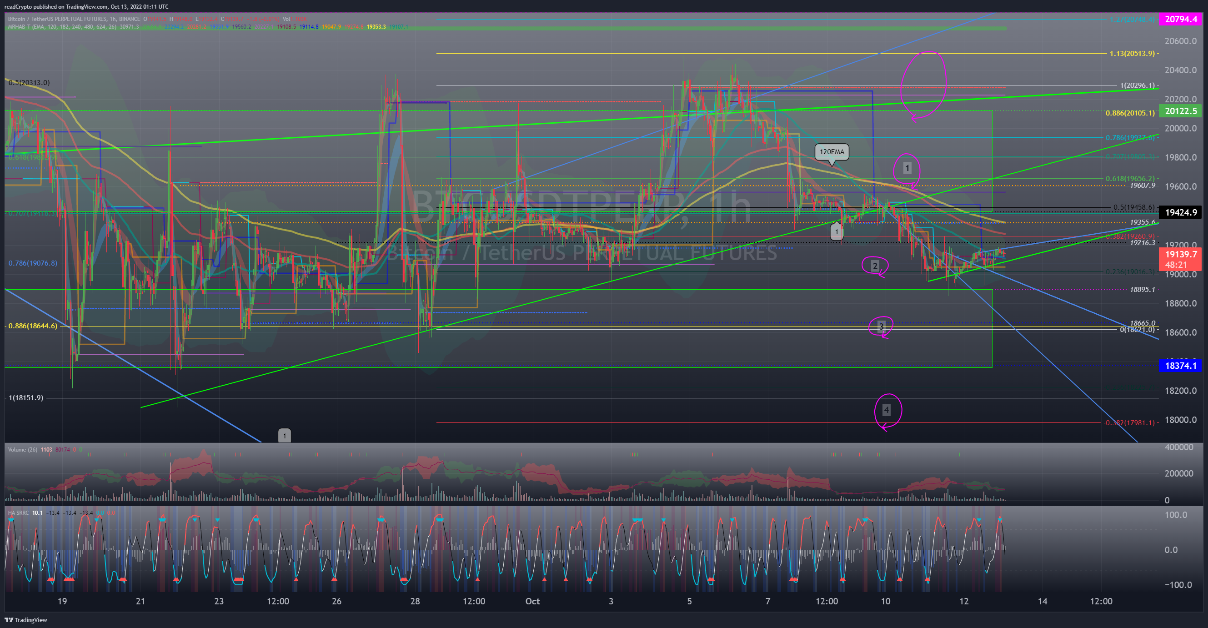
Task: Select the 120EMA callout label
Action: [832, 152]
